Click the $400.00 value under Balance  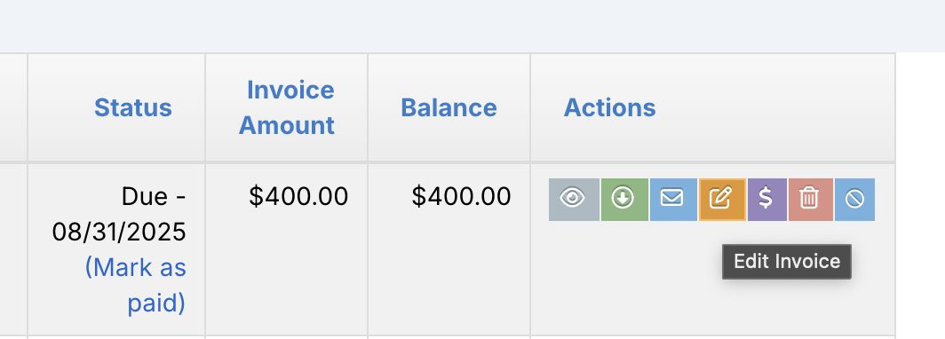point(461,196)
